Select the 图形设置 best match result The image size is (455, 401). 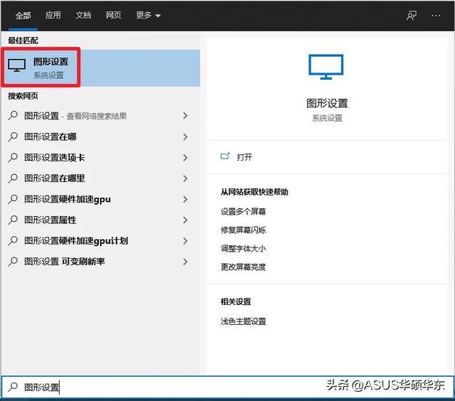click(100, 68)
